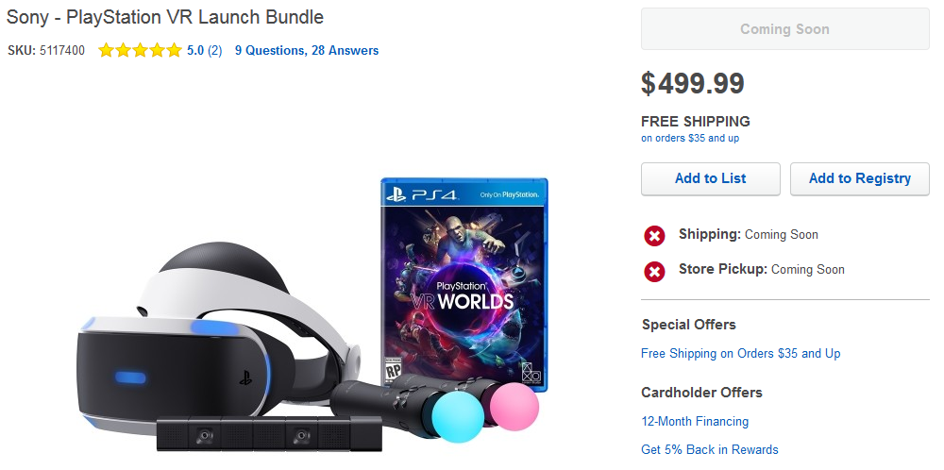
Task: Click the red X beside Shipping
Action: click(654, 236)
